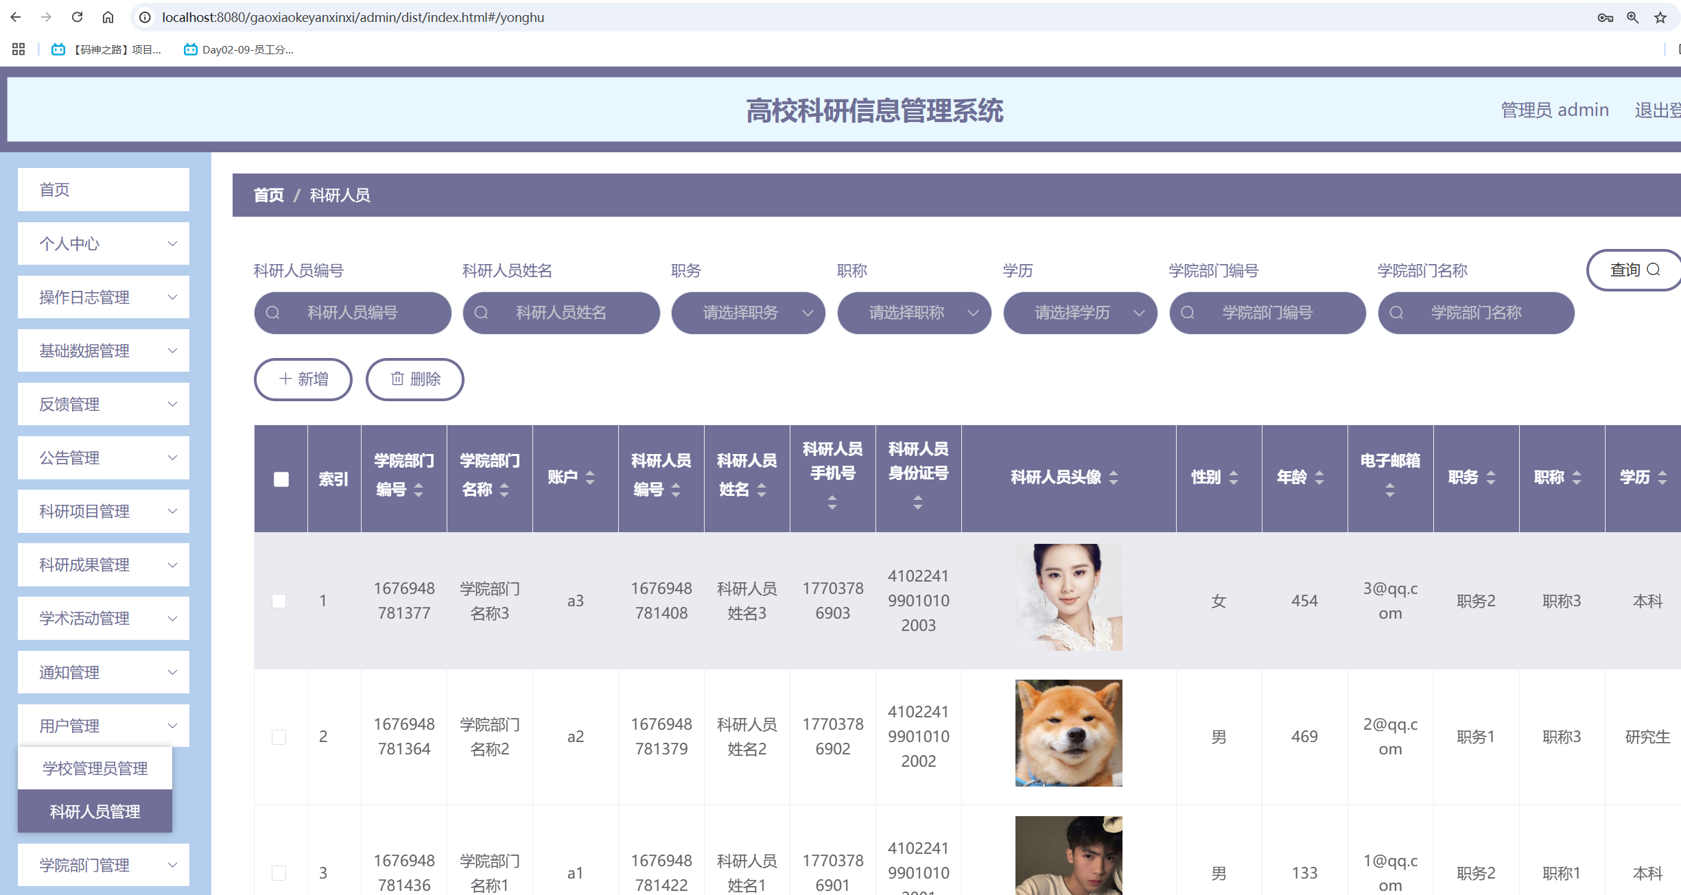Open the browser home page icon
This screenshot has width=1681, height=895.
[x=108, y=17]
